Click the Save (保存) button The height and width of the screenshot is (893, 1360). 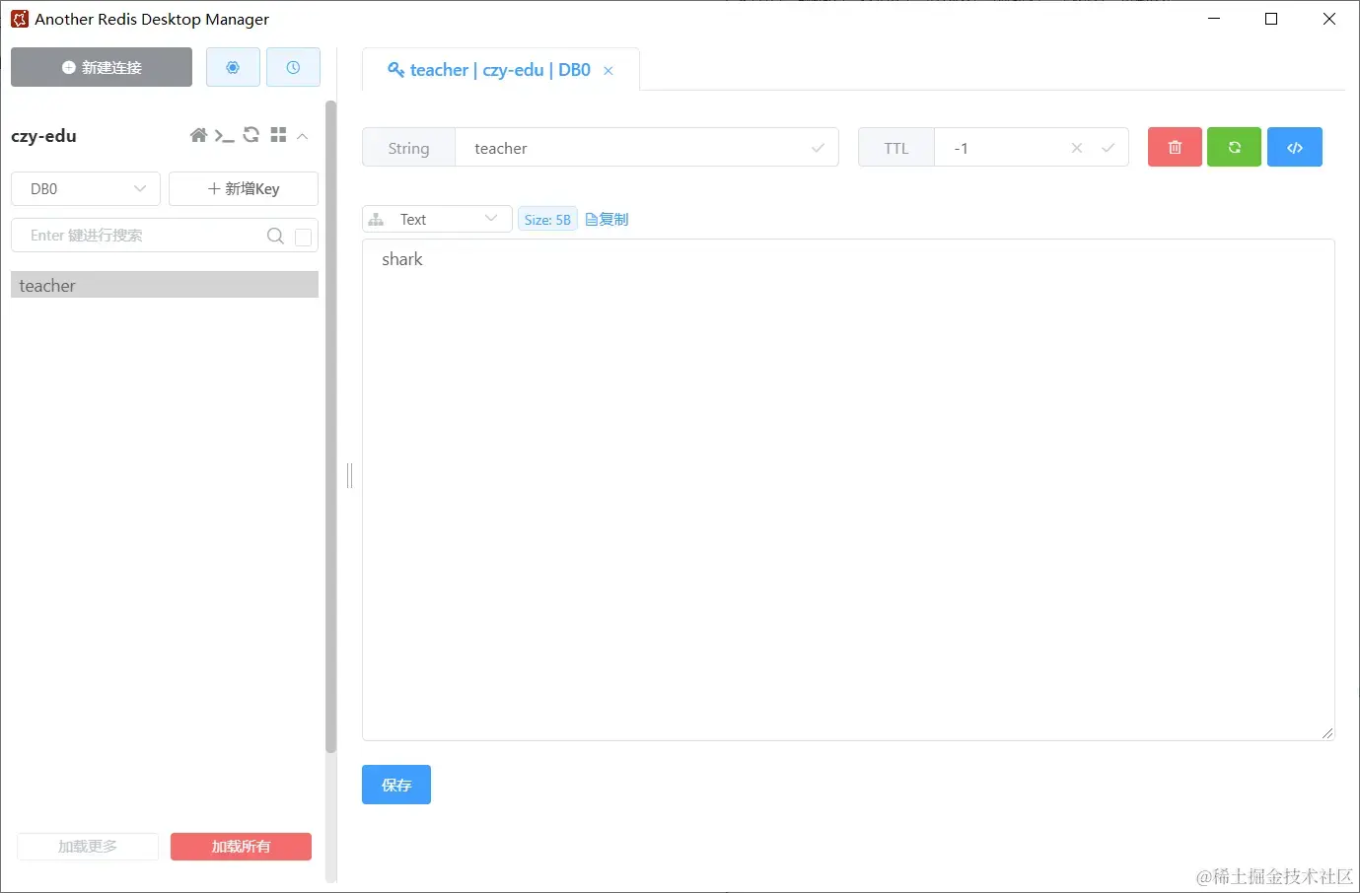396,785
